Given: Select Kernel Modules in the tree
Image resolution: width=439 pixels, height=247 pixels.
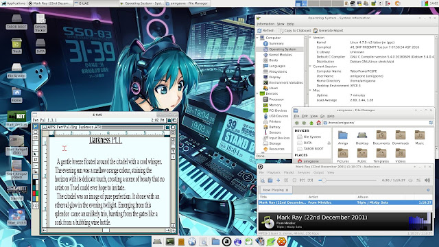Looking at the screenshot, I should 277,55.
